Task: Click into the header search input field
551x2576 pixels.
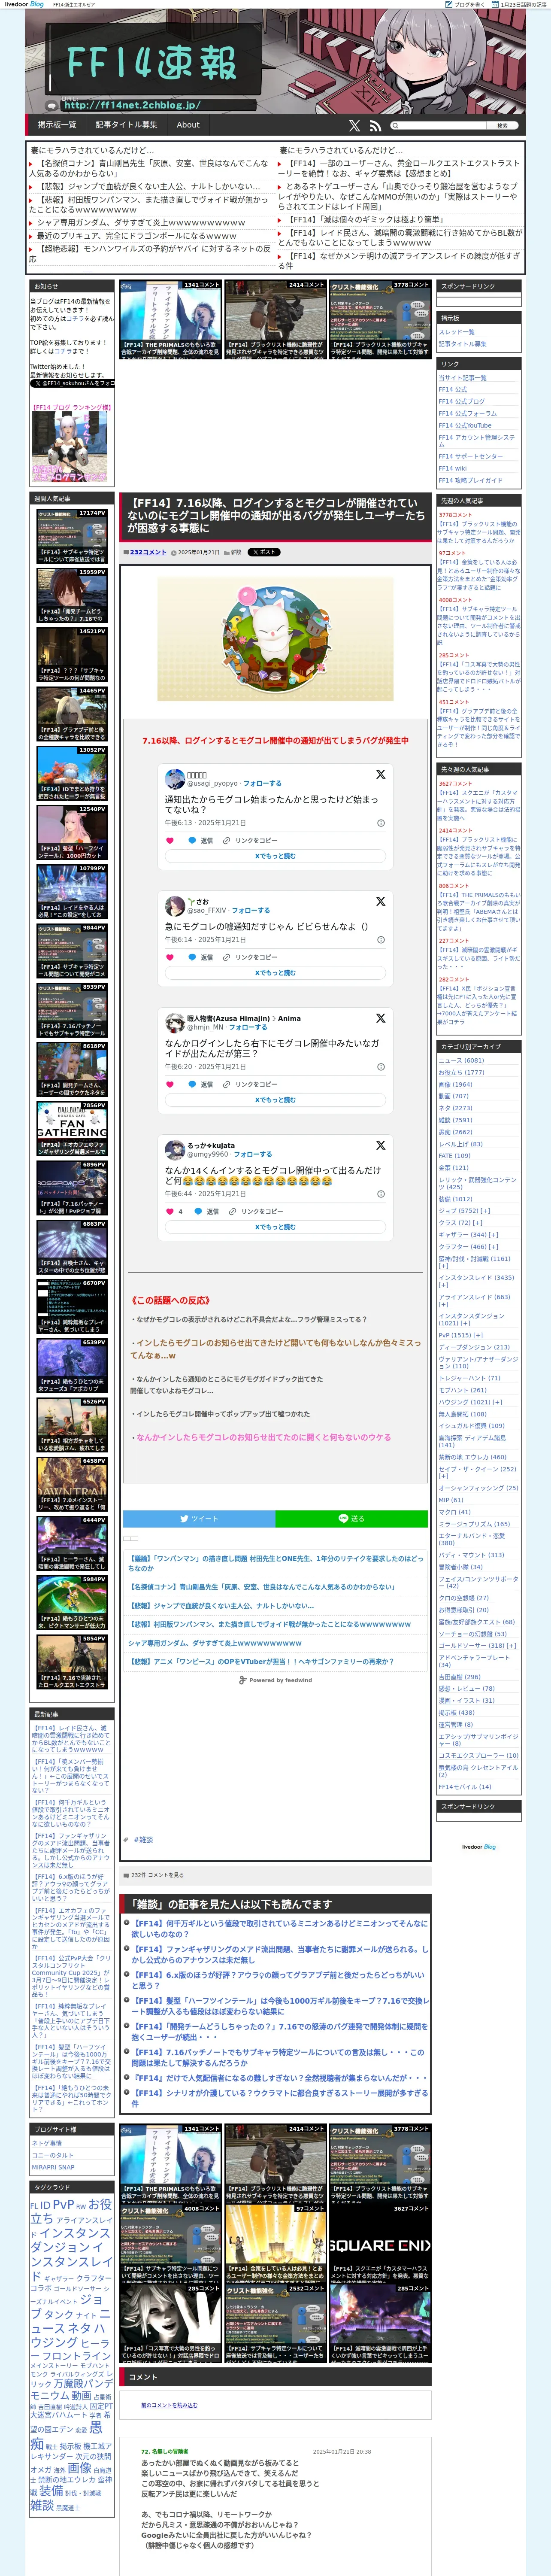Action: click(x=438, y=126)
